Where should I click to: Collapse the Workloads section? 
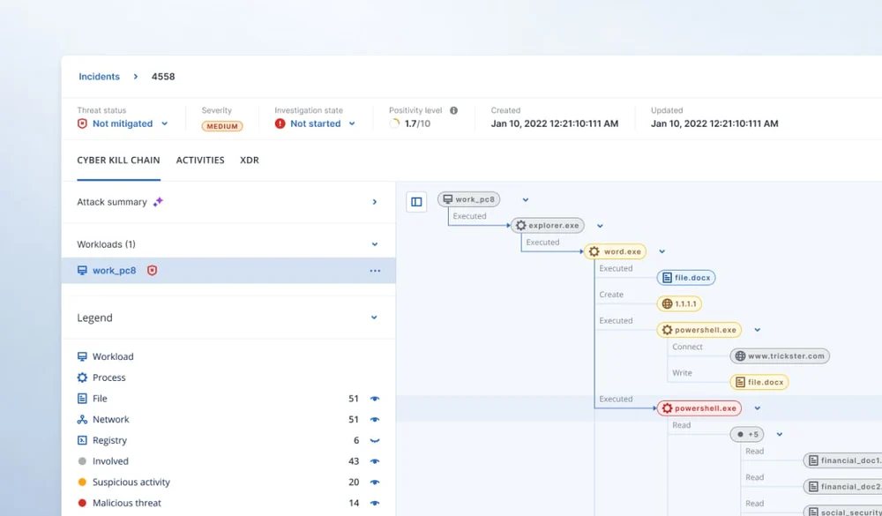pos(375,244)
